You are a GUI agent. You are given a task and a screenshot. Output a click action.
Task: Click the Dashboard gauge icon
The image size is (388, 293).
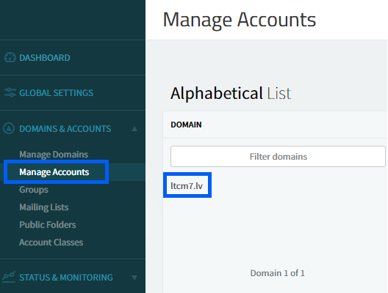tap(10, 57)
